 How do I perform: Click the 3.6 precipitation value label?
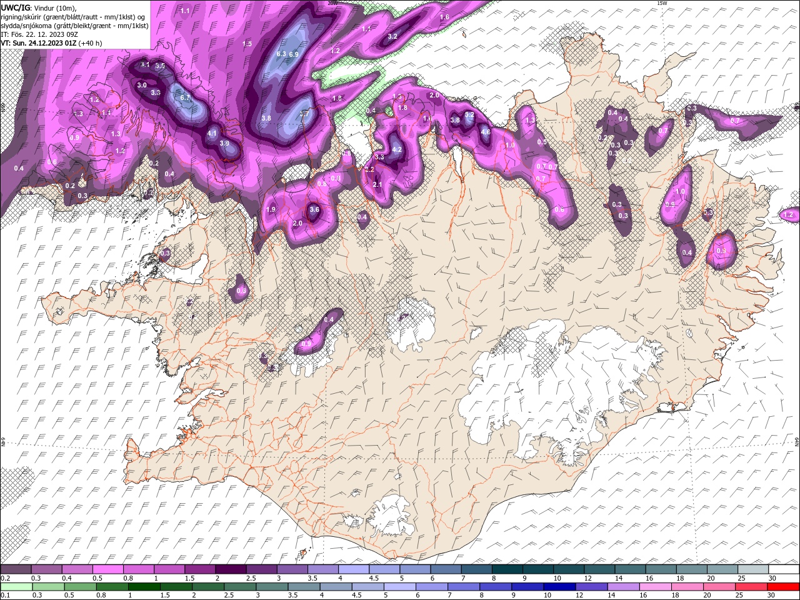pos(314,210)
